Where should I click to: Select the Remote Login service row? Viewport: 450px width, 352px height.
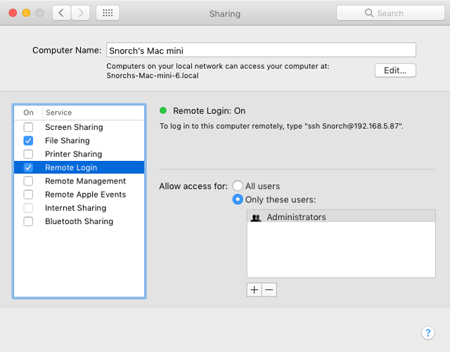point(79,167)
